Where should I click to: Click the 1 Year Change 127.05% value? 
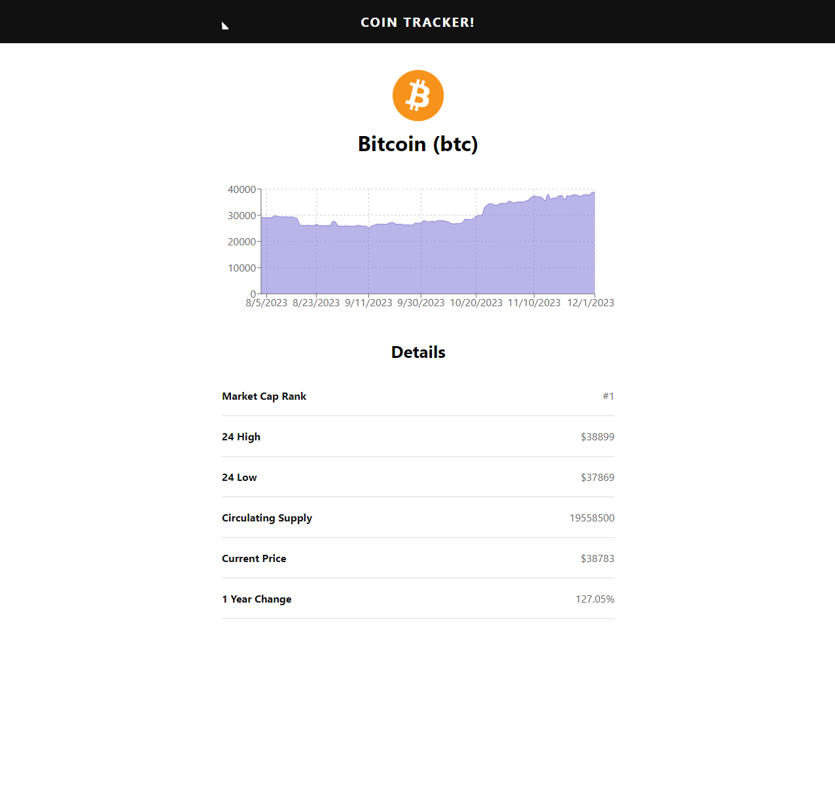(x=594, y=599)
